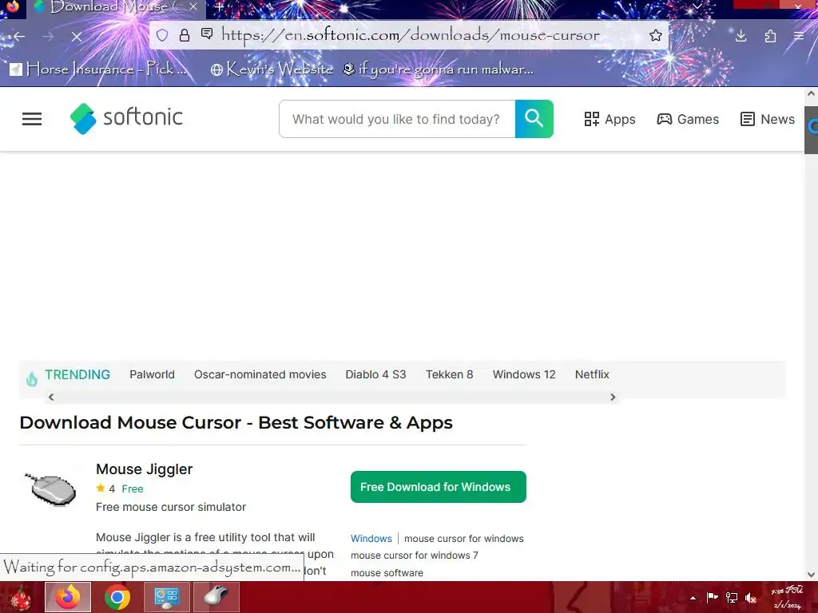The width and height of the screenshot is (818, 613).
Task: Open a new tab with the plus button
Action: point(219,7)
